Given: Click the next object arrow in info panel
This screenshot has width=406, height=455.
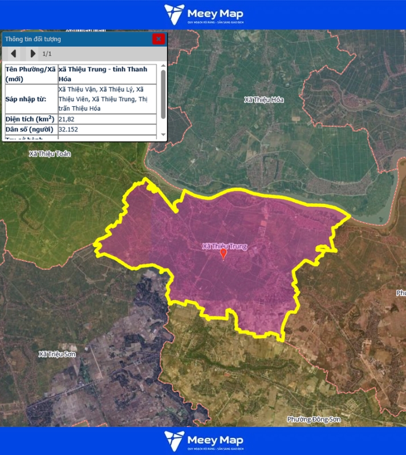Looking at the screenshot, I should point(33,54).
